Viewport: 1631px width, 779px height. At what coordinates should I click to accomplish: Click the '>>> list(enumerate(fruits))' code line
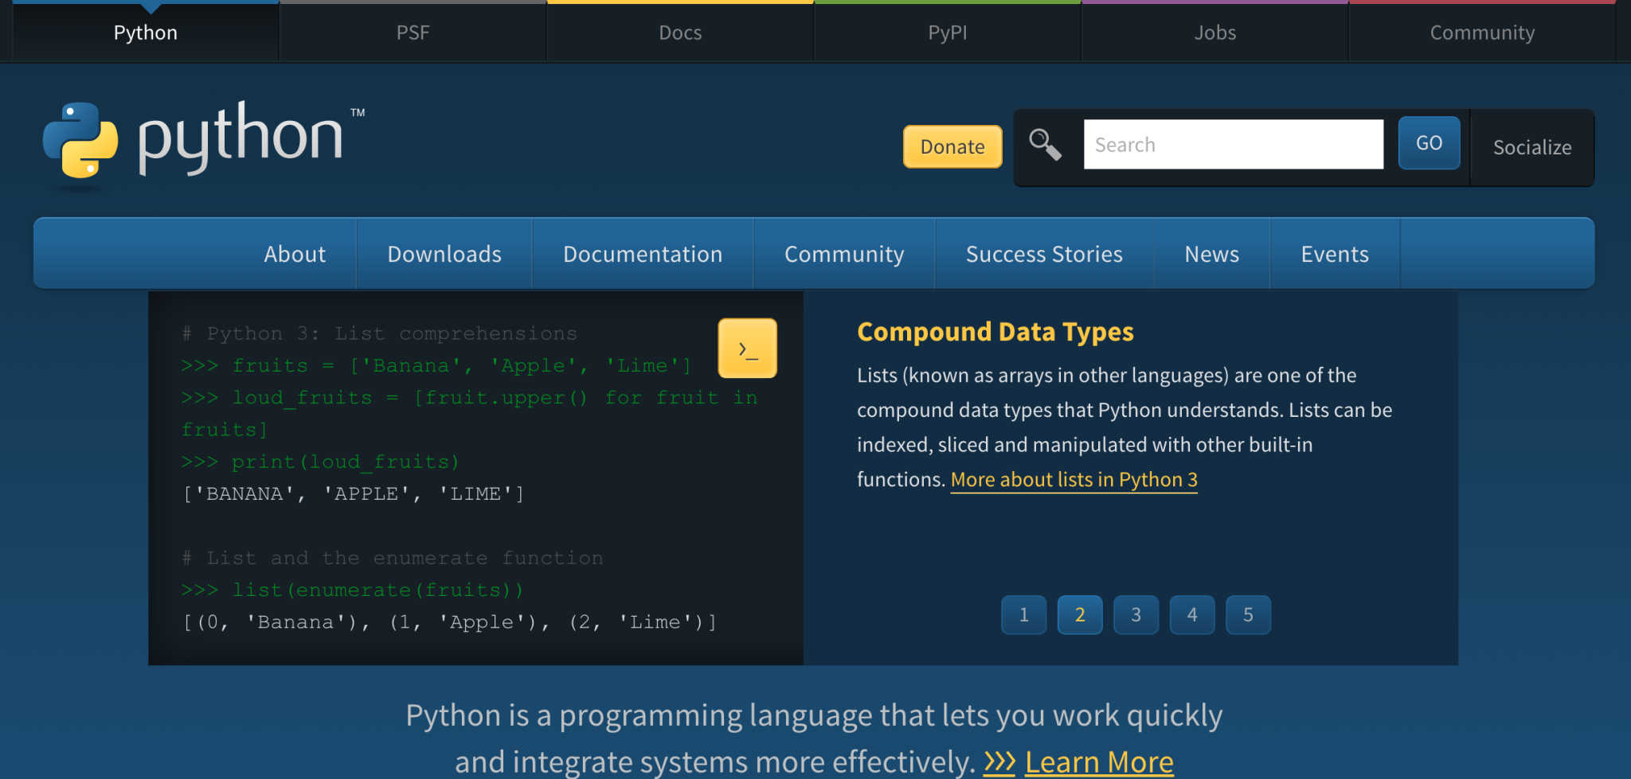pos(352,590)
